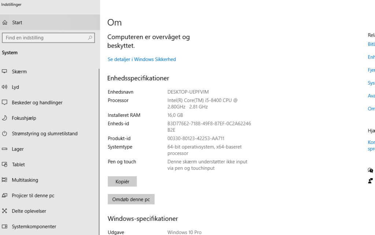
Task: Click the Tablet icon in sidebar
Action: click(x=4, y=165)
